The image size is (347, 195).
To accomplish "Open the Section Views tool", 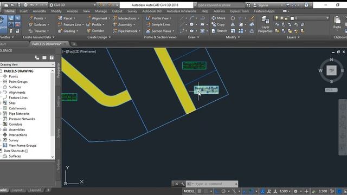I will pyautogui.click(x=160, y=31).
